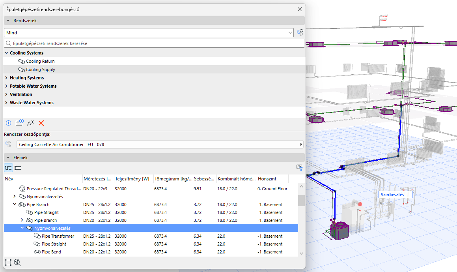The image size is (457, 272).
Task: Click the Pipe Bend row icon
Action: tap(37, 252)
